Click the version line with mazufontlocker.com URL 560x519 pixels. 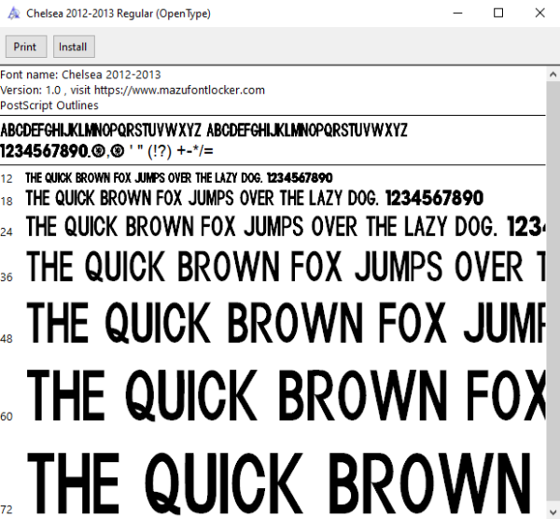[133, 90]
